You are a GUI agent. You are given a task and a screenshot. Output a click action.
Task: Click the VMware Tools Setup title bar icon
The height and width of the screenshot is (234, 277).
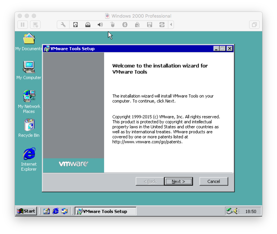[47, 49]
